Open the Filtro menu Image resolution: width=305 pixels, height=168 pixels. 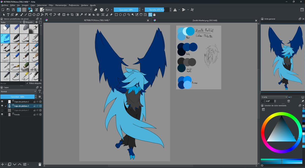[x=51, y=5]
